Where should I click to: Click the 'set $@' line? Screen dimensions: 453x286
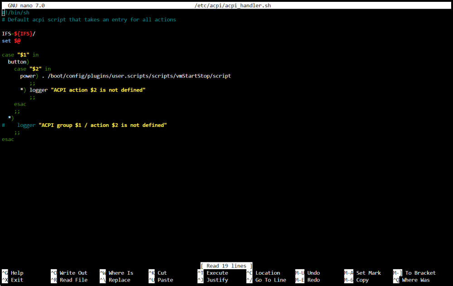[x=11, y=41]
